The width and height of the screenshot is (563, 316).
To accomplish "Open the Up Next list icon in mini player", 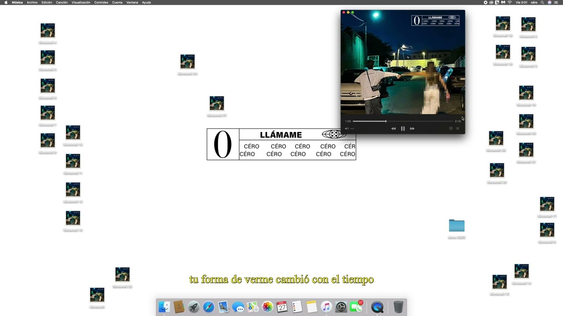I will pos(457,129).
